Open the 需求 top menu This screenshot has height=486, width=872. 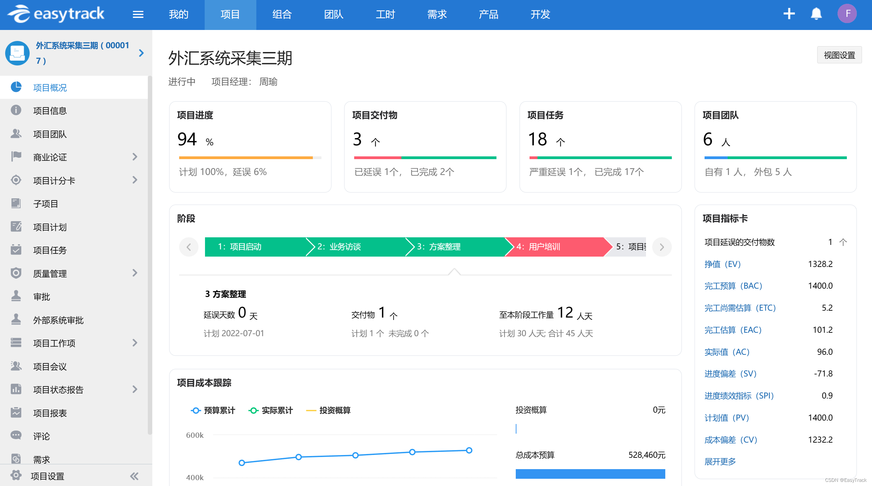[437, 14]
